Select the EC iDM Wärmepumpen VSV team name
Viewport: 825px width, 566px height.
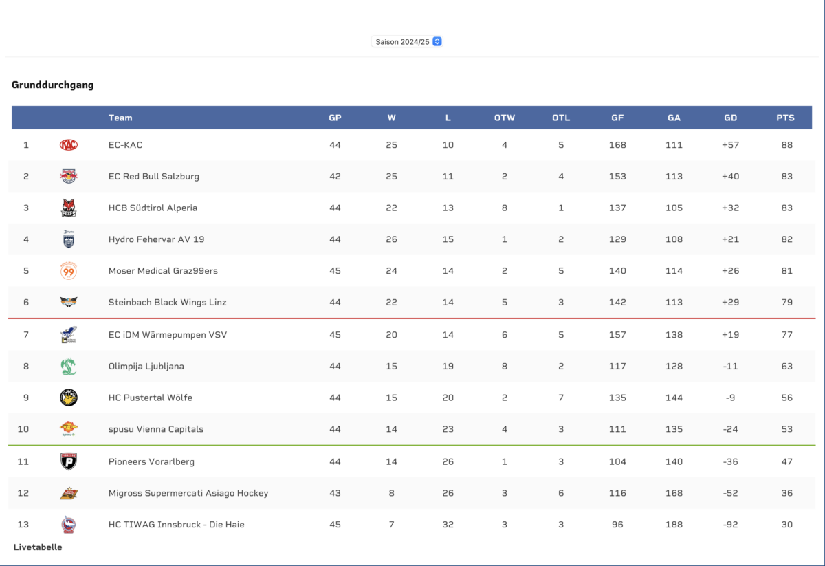pos(168,335)
